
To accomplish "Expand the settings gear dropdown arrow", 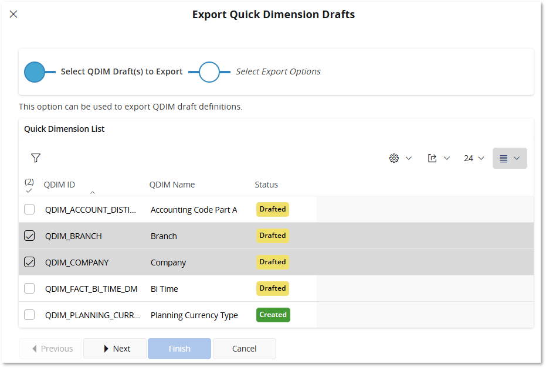I will pyautogui.click(x=409, y=158).
